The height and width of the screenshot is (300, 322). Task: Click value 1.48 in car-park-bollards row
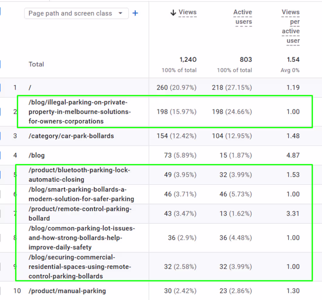(x=293, y=136)
